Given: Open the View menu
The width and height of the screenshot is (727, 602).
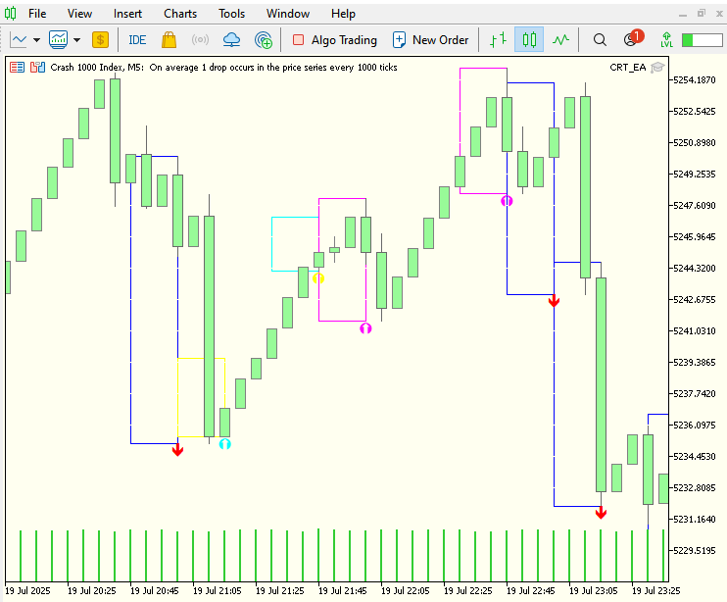Looking at the screenshot, I should coord(79,14).
